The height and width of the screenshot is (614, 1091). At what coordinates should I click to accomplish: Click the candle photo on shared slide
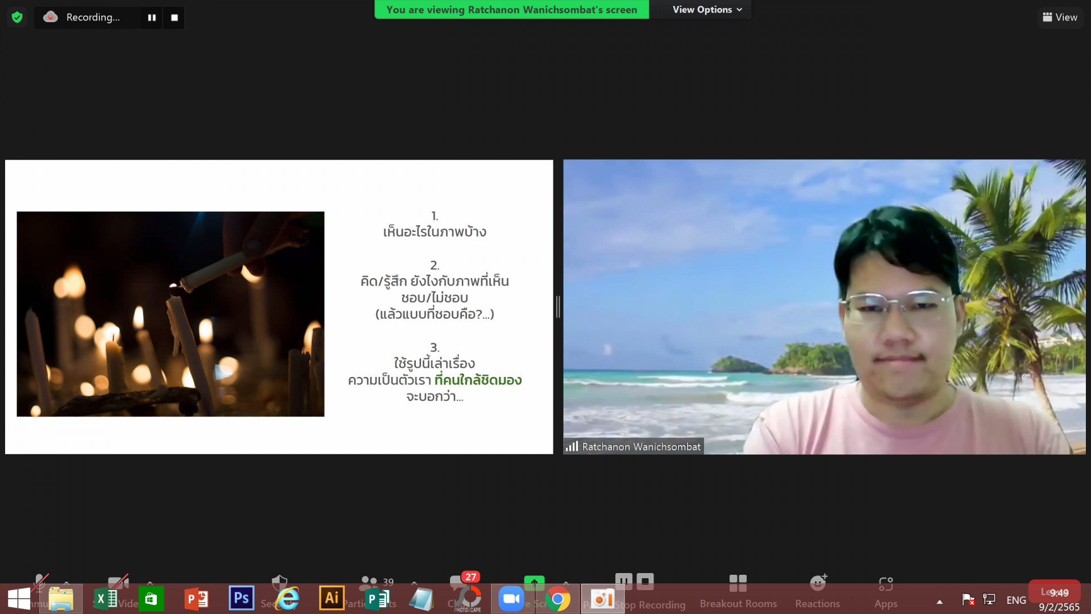coord(170,314)
